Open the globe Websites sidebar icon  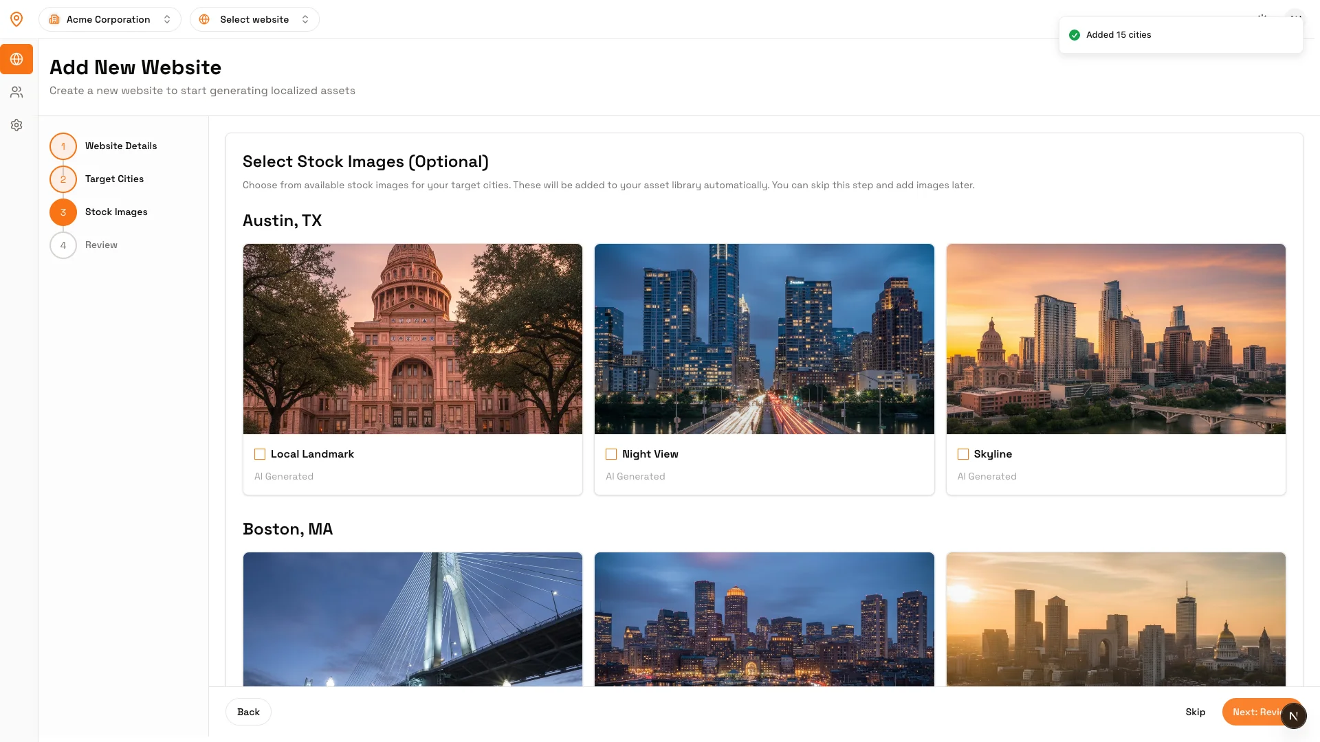16,59
